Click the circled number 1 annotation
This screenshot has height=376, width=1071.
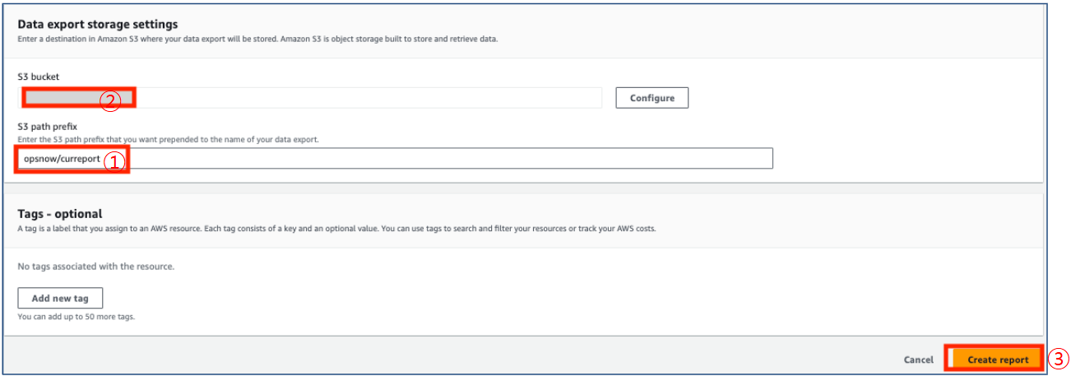coord(114,161)
